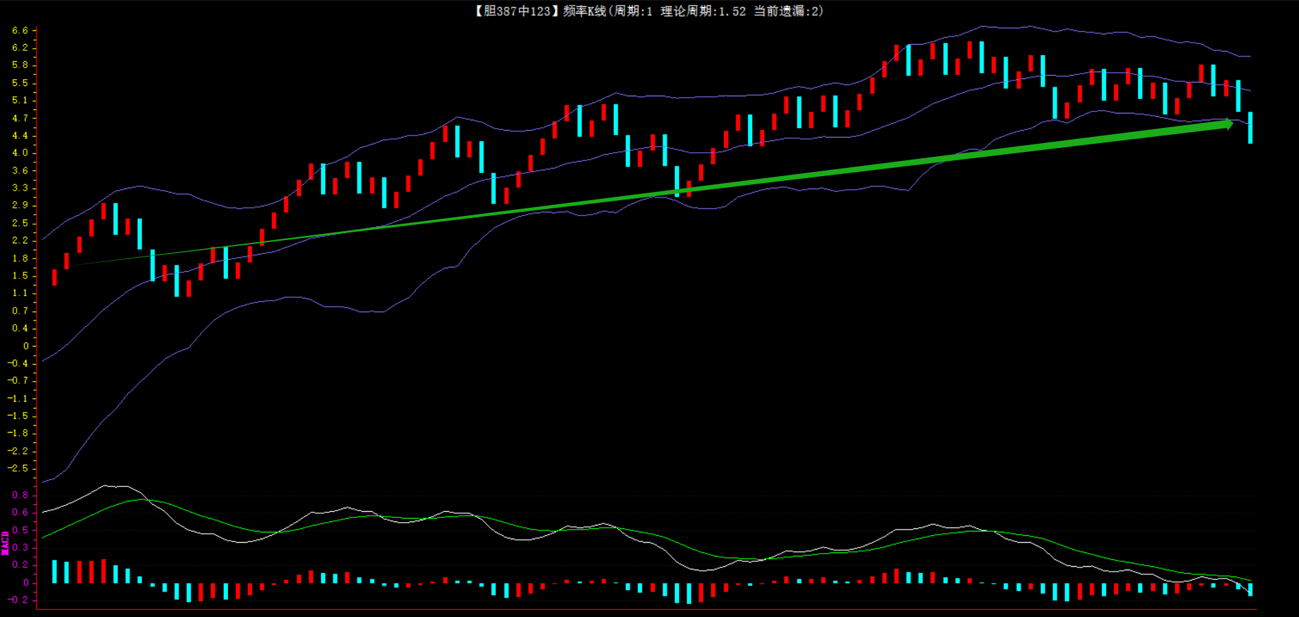
Task: Click the -2.5 label on the price axis
Action: [19, 468]
